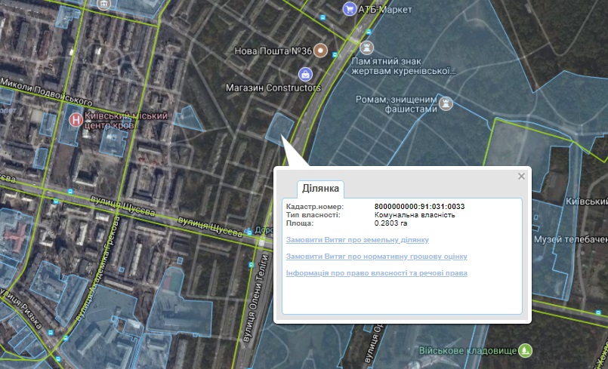Open the Військове кладовище green marker
The height and width of the screenshot is (369, 608).
pos(526,351)
